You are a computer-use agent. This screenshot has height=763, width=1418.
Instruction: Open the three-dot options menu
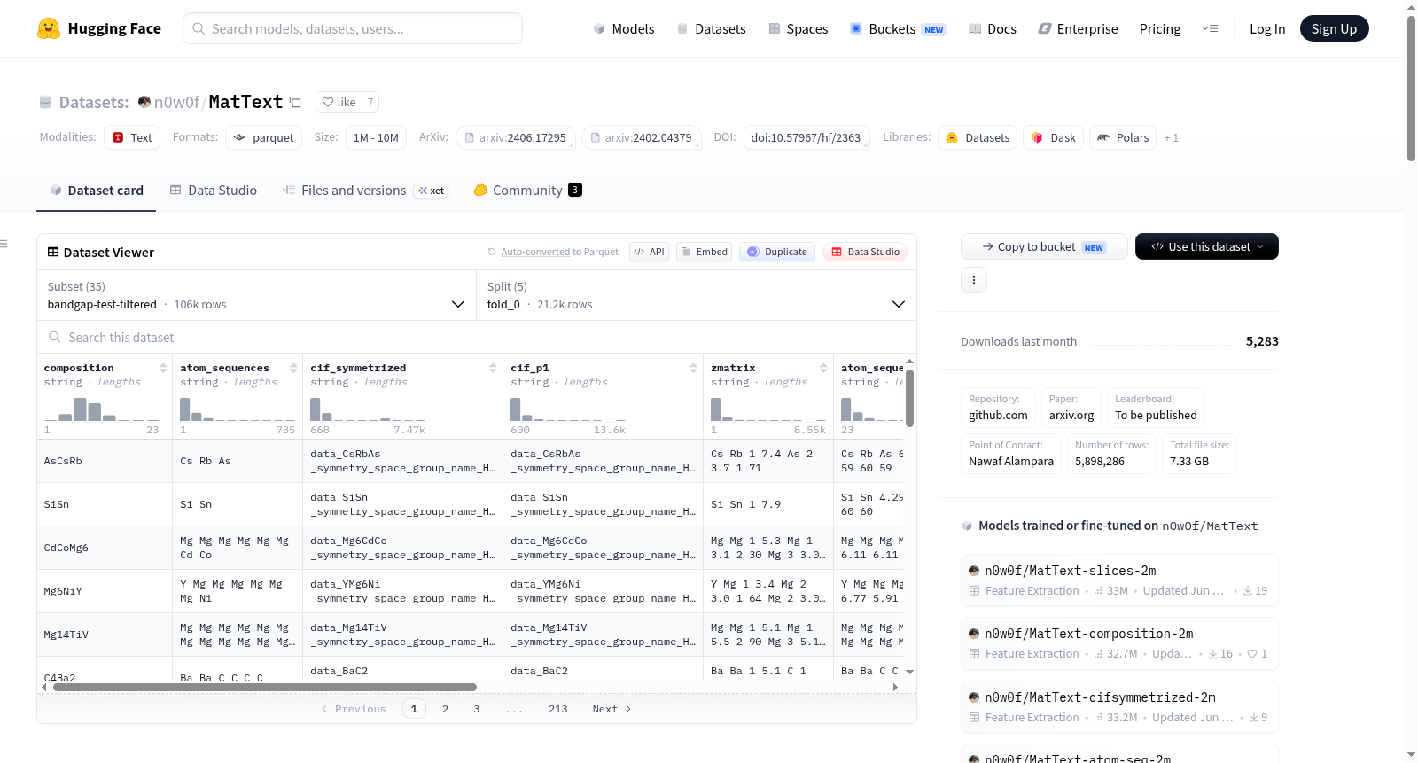(x=974, y=280)
